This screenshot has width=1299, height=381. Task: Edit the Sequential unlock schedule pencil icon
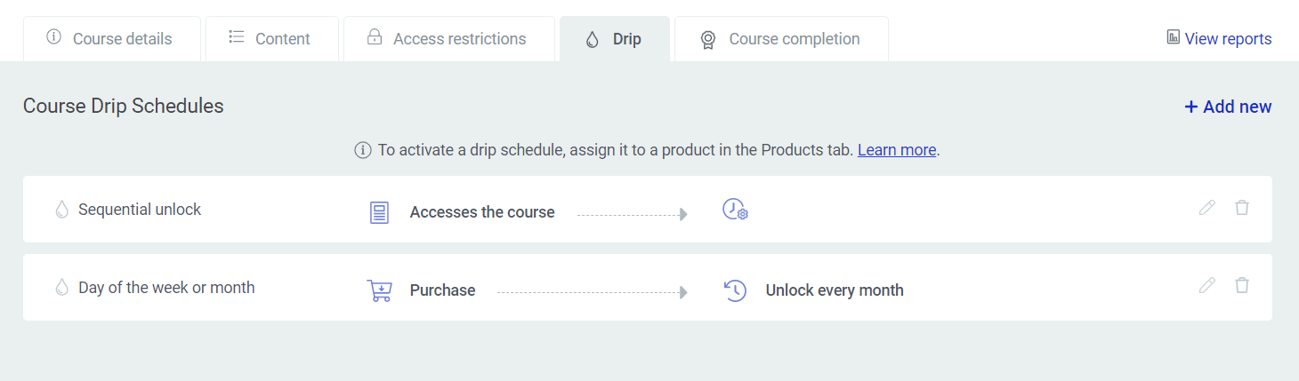tap(1206, 208)
